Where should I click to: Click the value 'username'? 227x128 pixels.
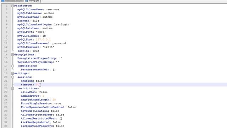(x=52, y=10)
